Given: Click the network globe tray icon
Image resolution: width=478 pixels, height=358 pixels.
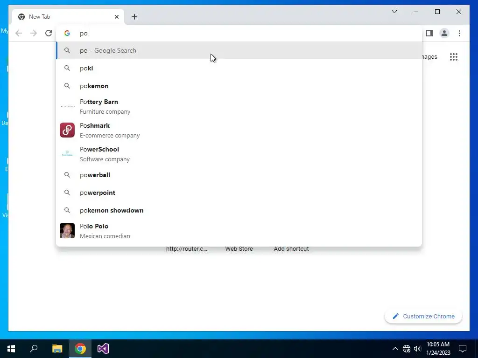Looking at the screenshot, I should (x=407, y=349).
